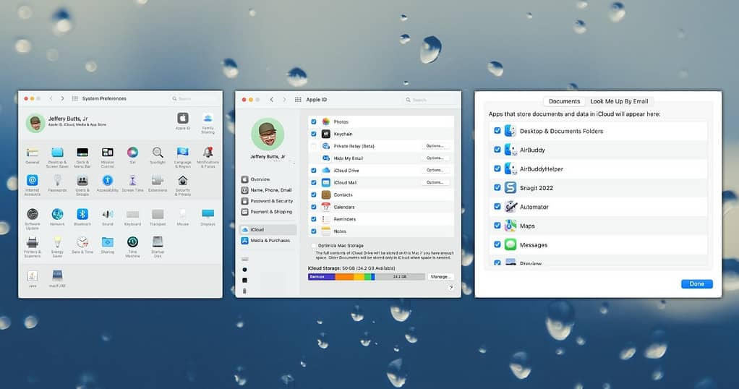Uncheck Reminders checkbox
The height and width of the screenshot is (389, 739).
tap(313, 219)
